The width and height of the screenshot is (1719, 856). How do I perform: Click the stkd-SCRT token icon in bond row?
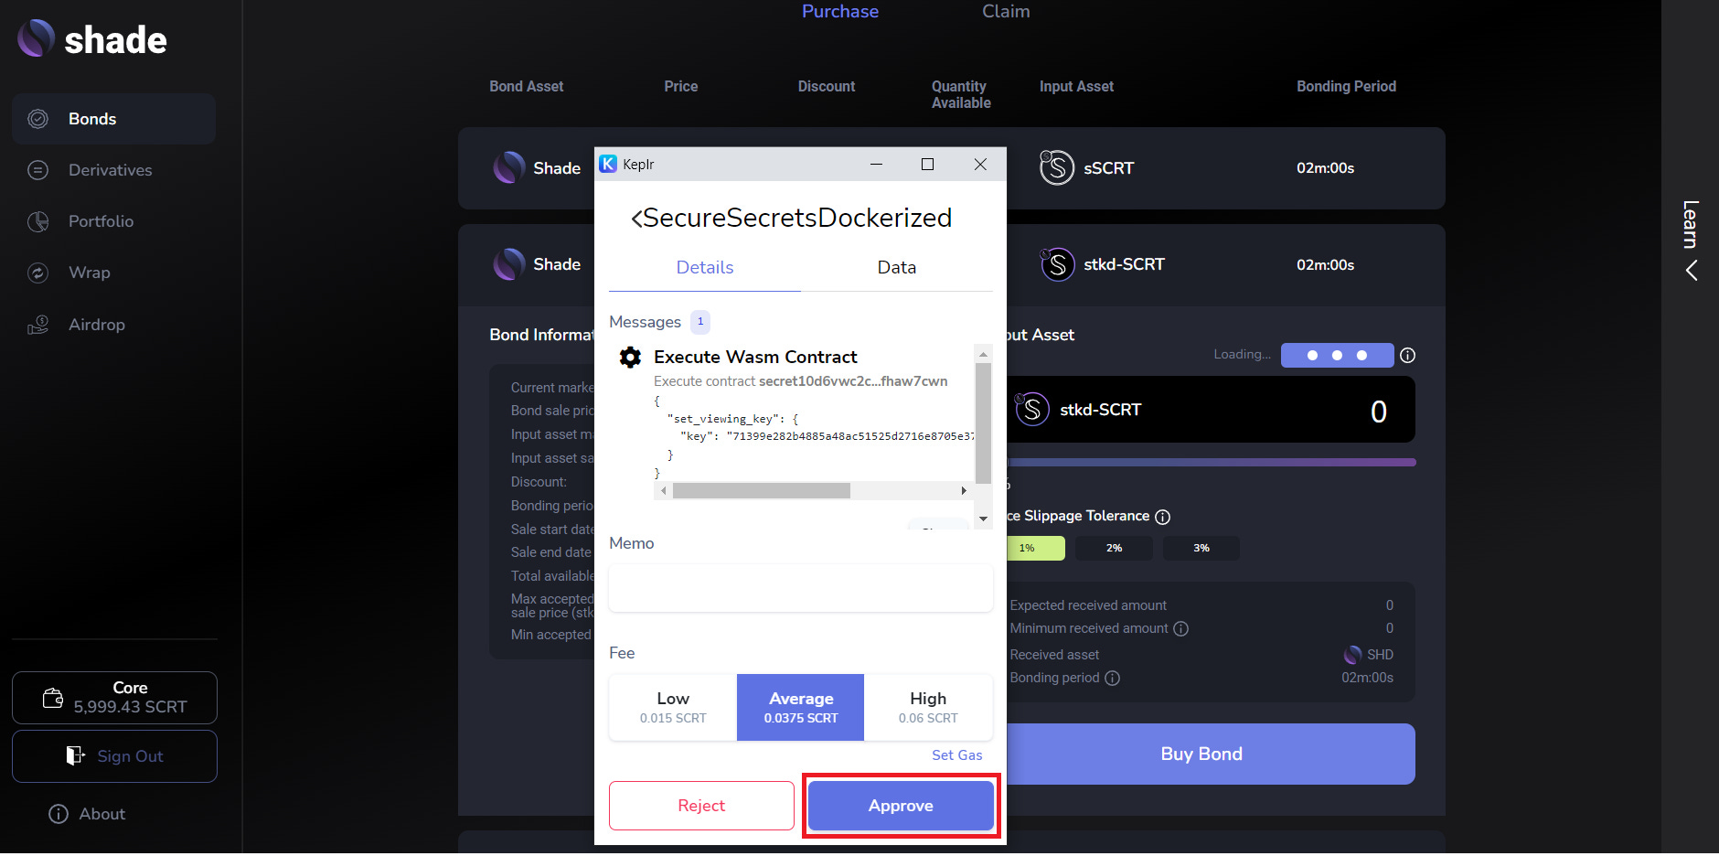tap(1057, 264)
